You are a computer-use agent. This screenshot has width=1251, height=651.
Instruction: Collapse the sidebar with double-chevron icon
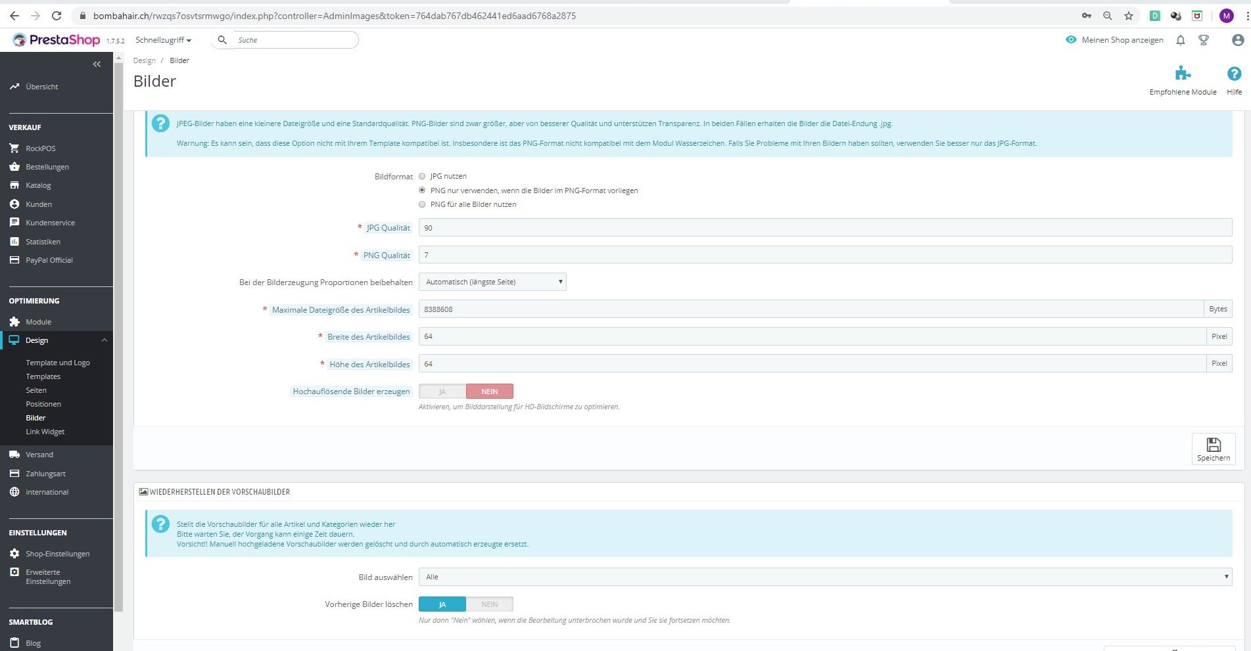(97, 64)
